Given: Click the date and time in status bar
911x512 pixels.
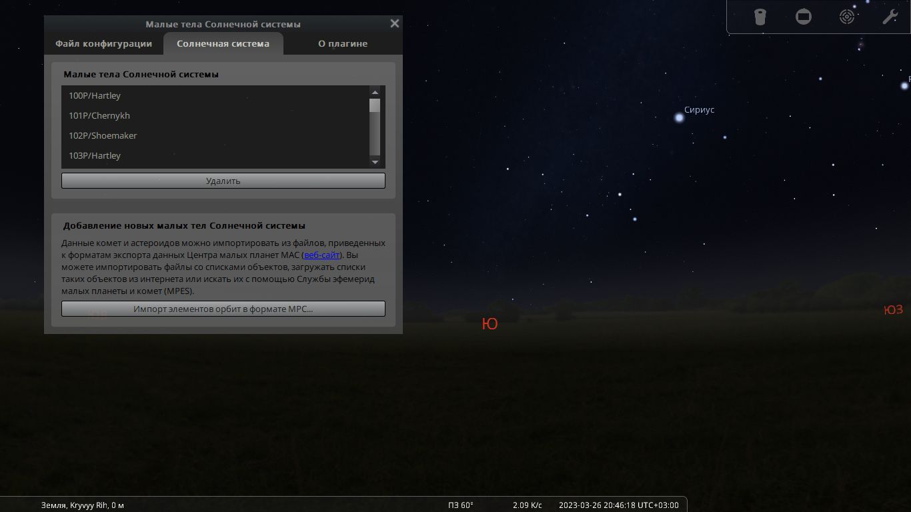Looking at the screenshot, I should click(618, 505).
